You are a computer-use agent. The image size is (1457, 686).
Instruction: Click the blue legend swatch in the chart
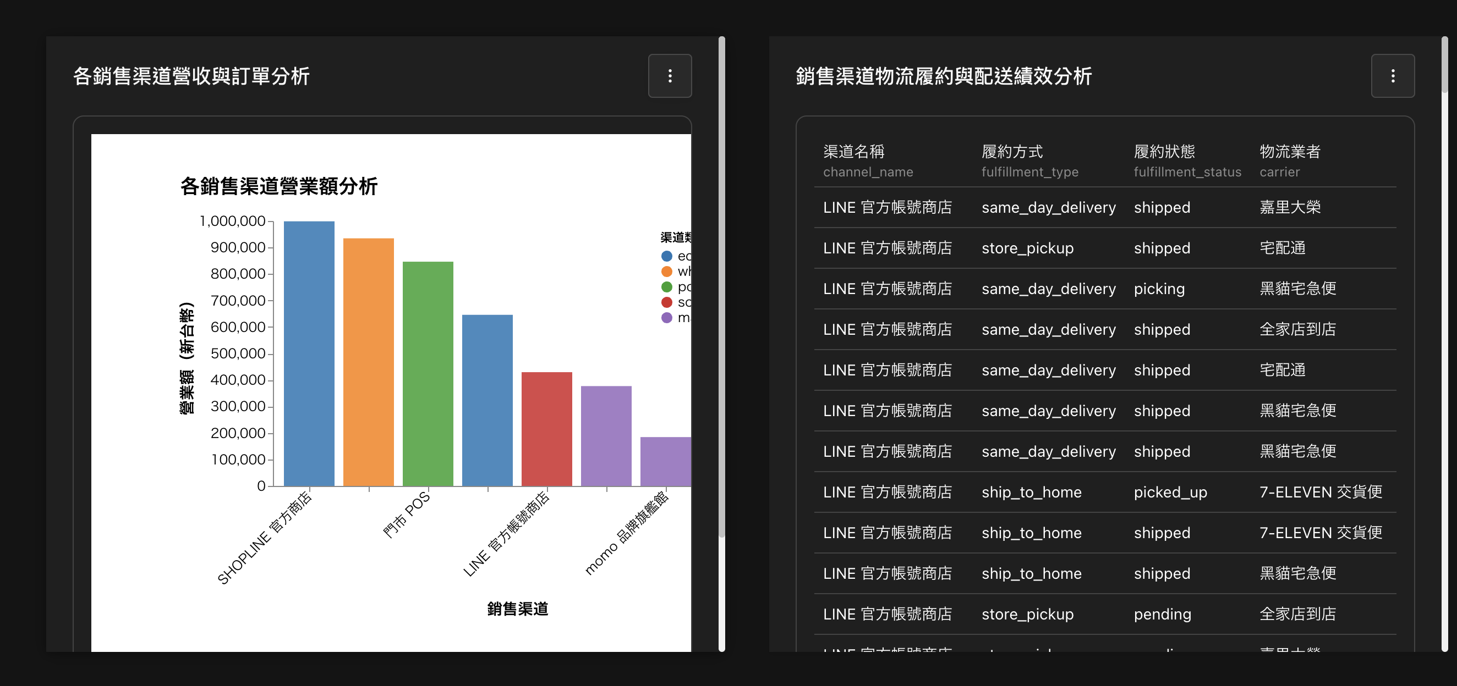point(667,256)
